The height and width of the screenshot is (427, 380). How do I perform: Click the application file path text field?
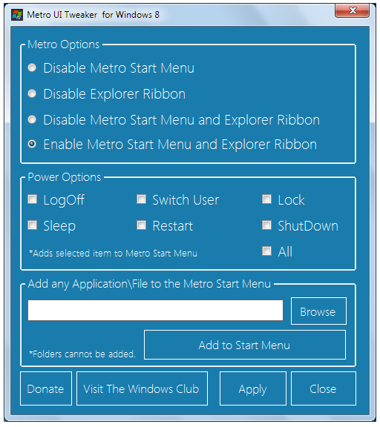155,311
